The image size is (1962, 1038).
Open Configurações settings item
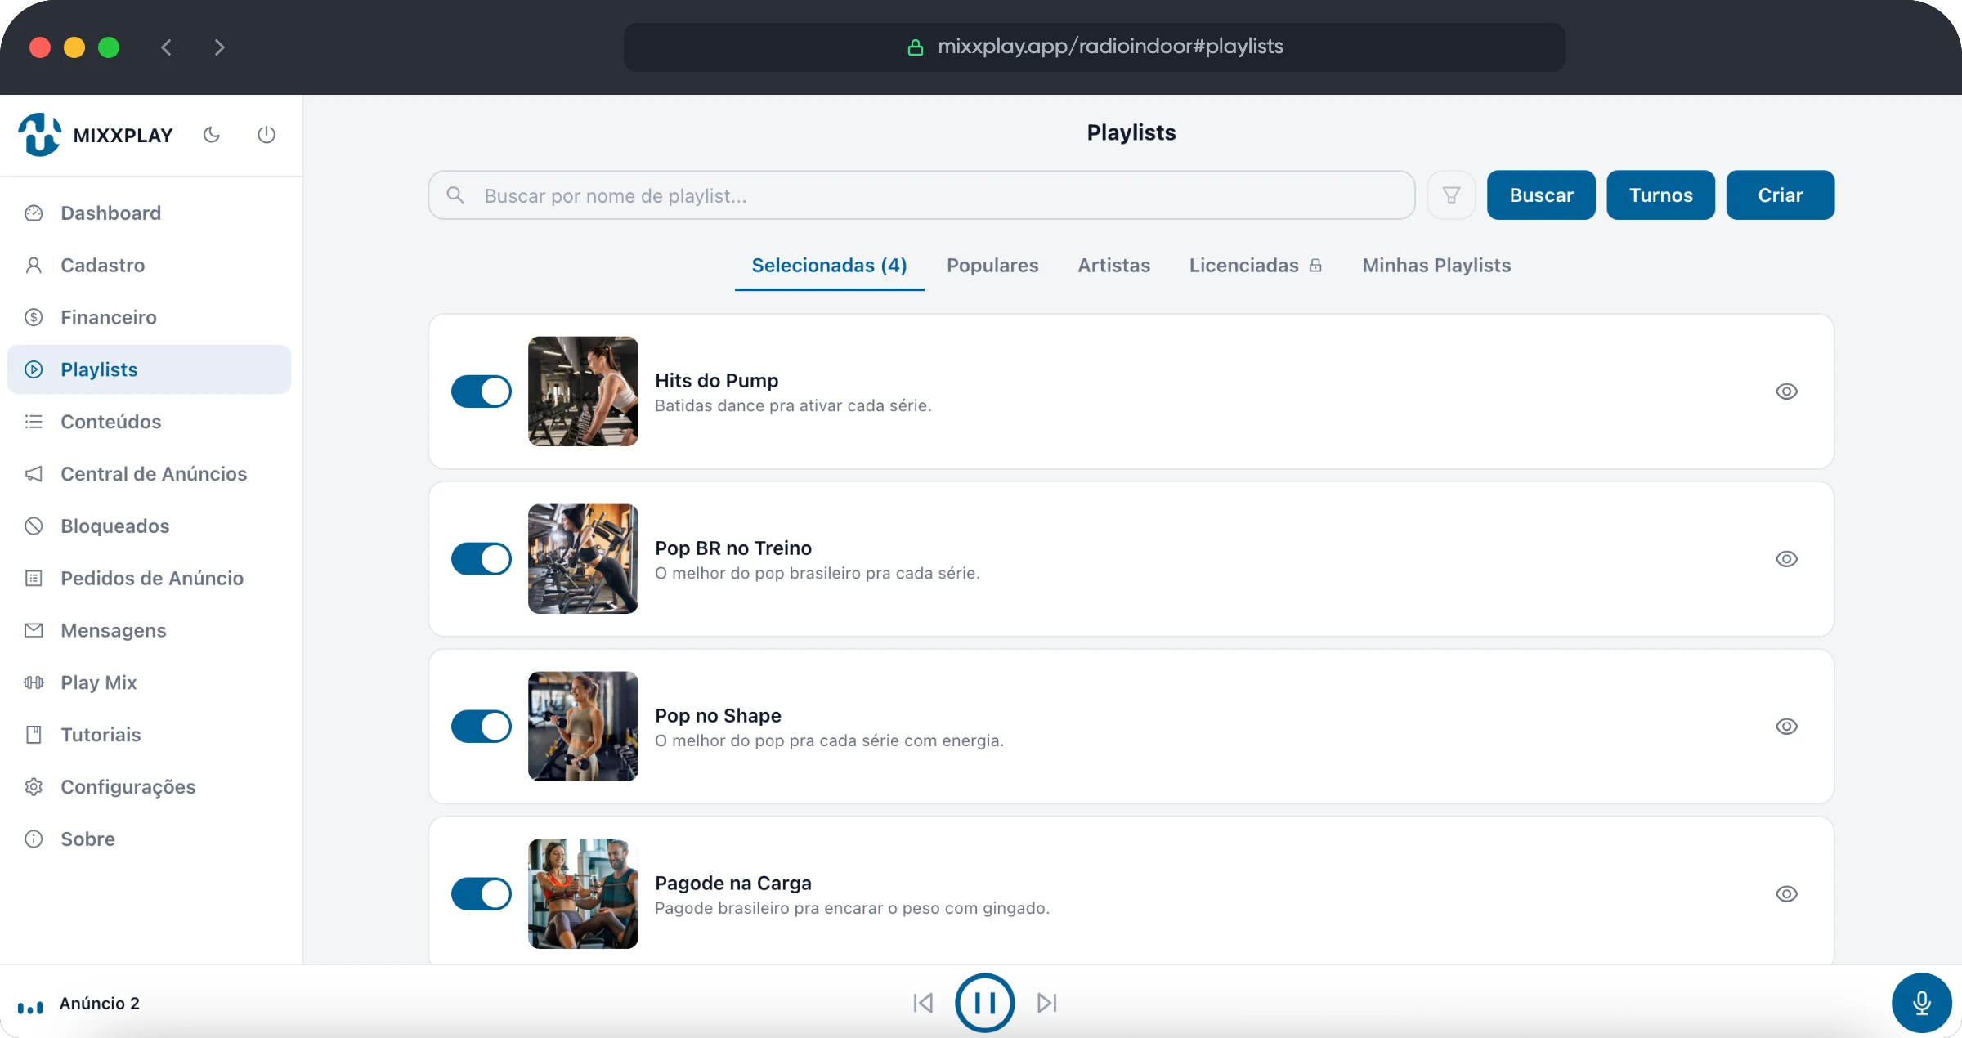149,787
